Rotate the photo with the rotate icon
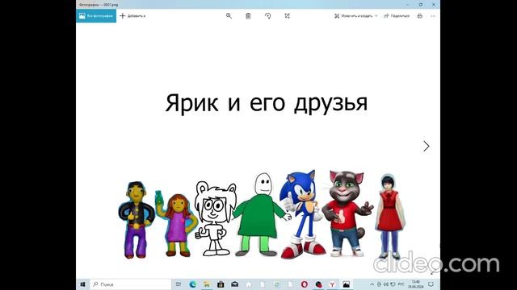Image resolution: width=517 pixels, height=290 pixels. click(x=267, y=16)
